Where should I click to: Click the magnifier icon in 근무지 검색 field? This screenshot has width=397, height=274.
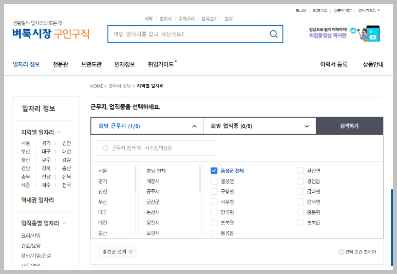[x=105, y=148]
